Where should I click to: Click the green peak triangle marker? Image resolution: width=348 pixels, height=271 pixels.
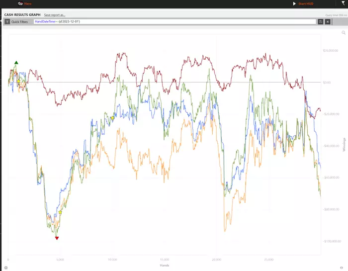[16, 63]
